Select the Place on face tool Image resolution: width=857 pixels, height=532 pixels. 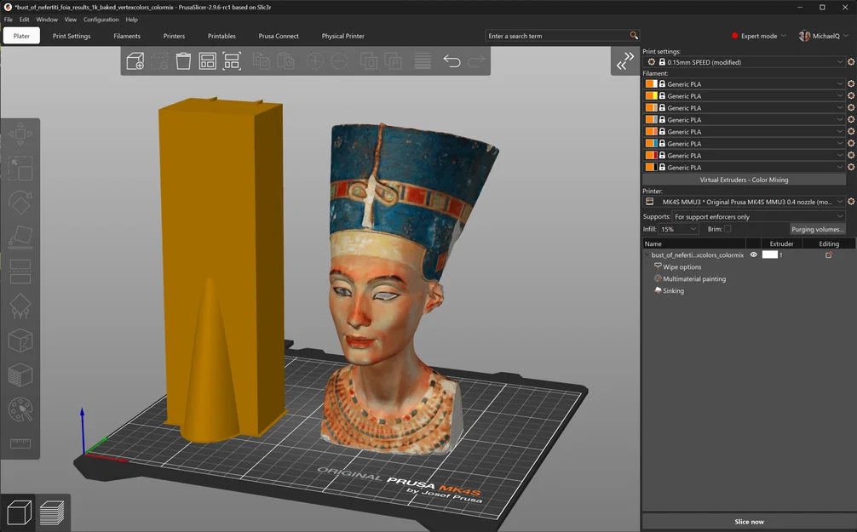[20, 237]
